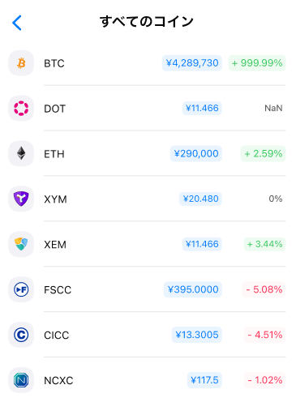Tap the NCXC ¥117.5 price badge
296x402 pixels.
pos(204,380)
